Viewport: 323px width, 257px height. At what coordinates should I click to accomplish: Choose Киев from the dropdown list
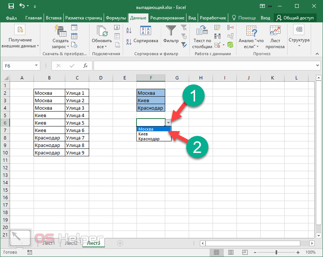144,134
